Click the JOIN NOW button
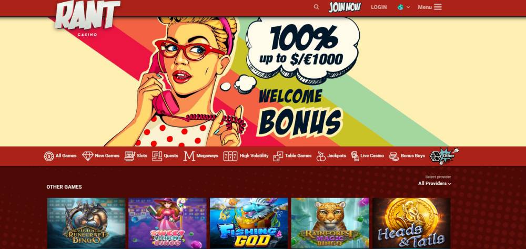Viewport: 526px width, 249px height. [345, 7]
